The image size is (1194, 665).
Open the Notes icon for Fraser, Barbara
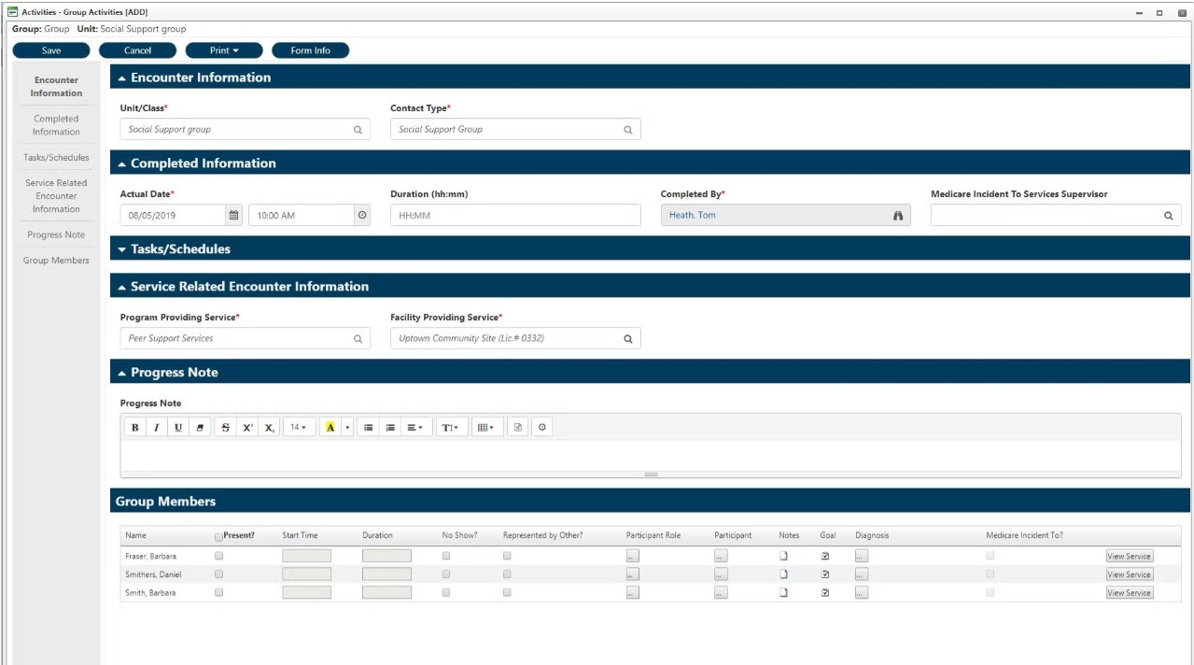click(783, 556)
